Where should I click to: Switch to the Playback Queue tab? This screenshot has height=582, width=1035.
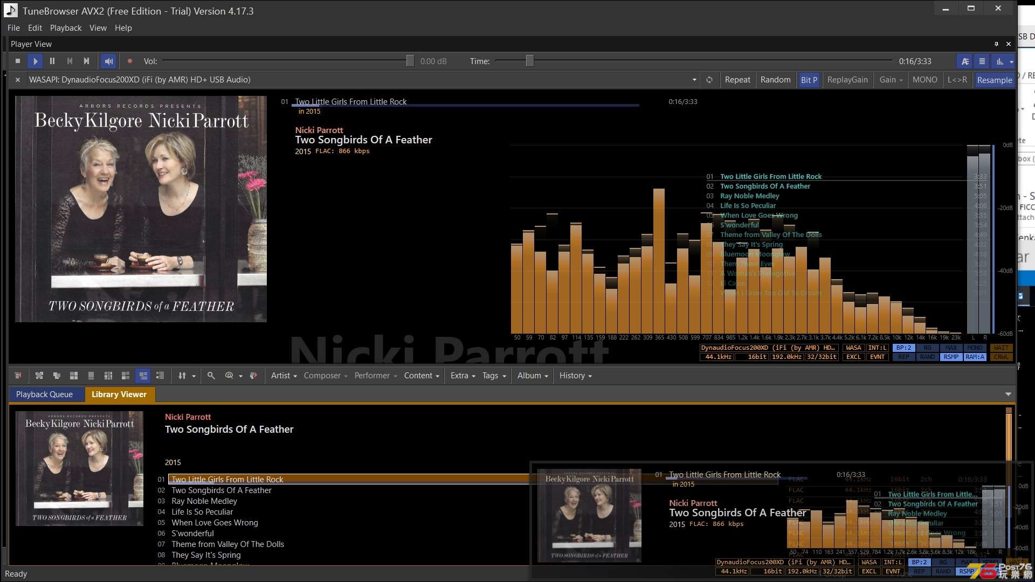click(44, 394)
